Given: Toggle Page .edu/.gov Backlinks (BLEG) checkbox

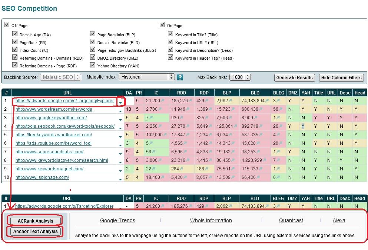Looking at the screenshot, I should [x=93, y=49].
